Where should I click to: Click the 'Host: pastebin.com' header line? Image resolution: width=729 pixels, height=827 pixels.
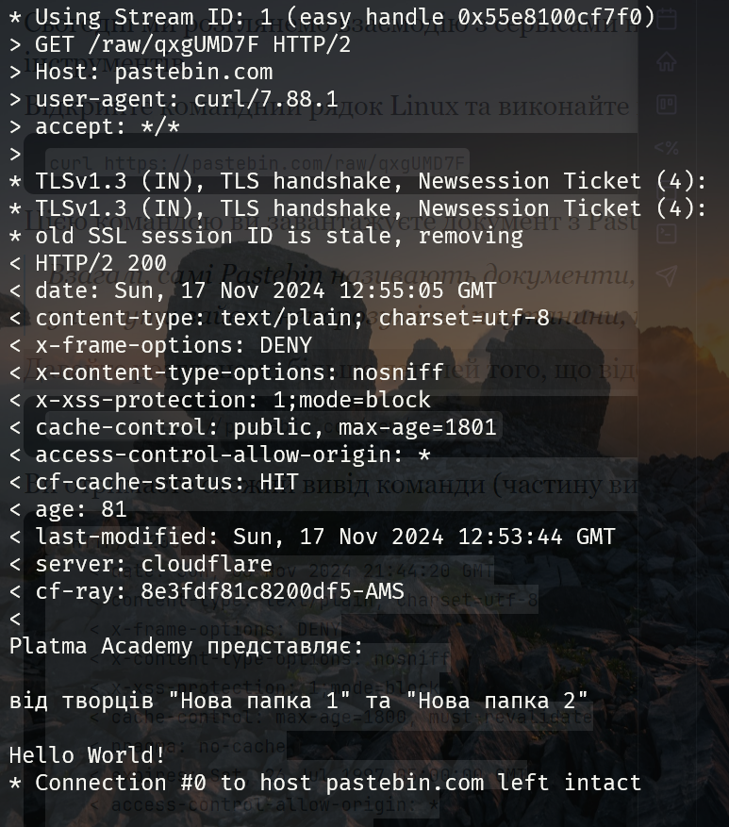click(153, 72)
